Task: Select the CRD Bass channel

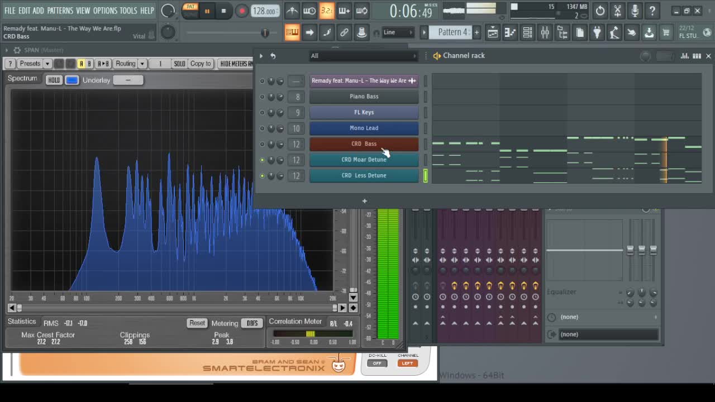Action: click(x=364, y=144)
